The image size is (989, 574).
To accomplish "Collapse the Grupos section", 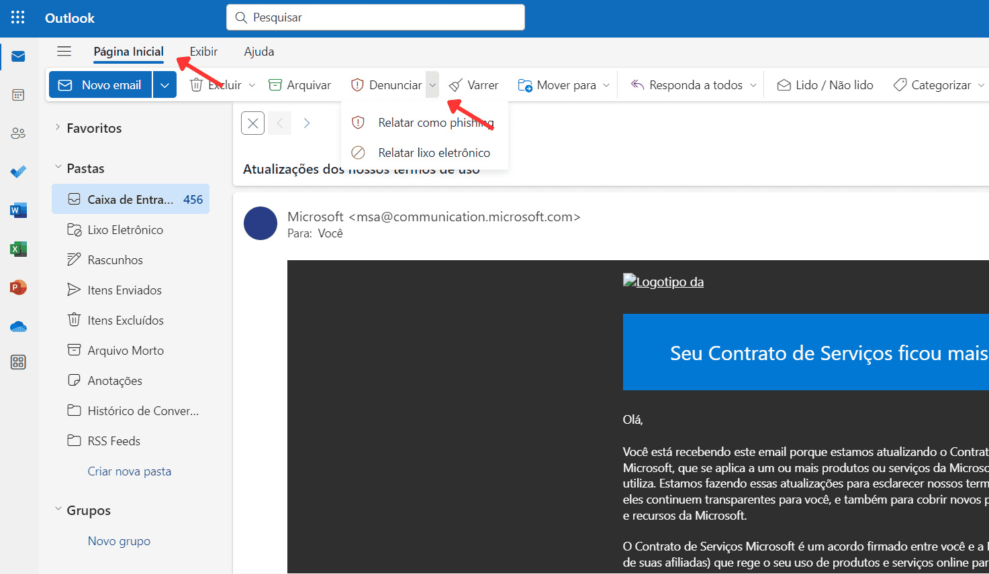I will tap(58, 510).
